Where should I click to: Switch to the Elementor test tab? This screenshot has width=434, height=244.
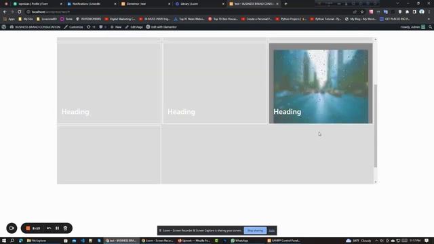point(146,4)
